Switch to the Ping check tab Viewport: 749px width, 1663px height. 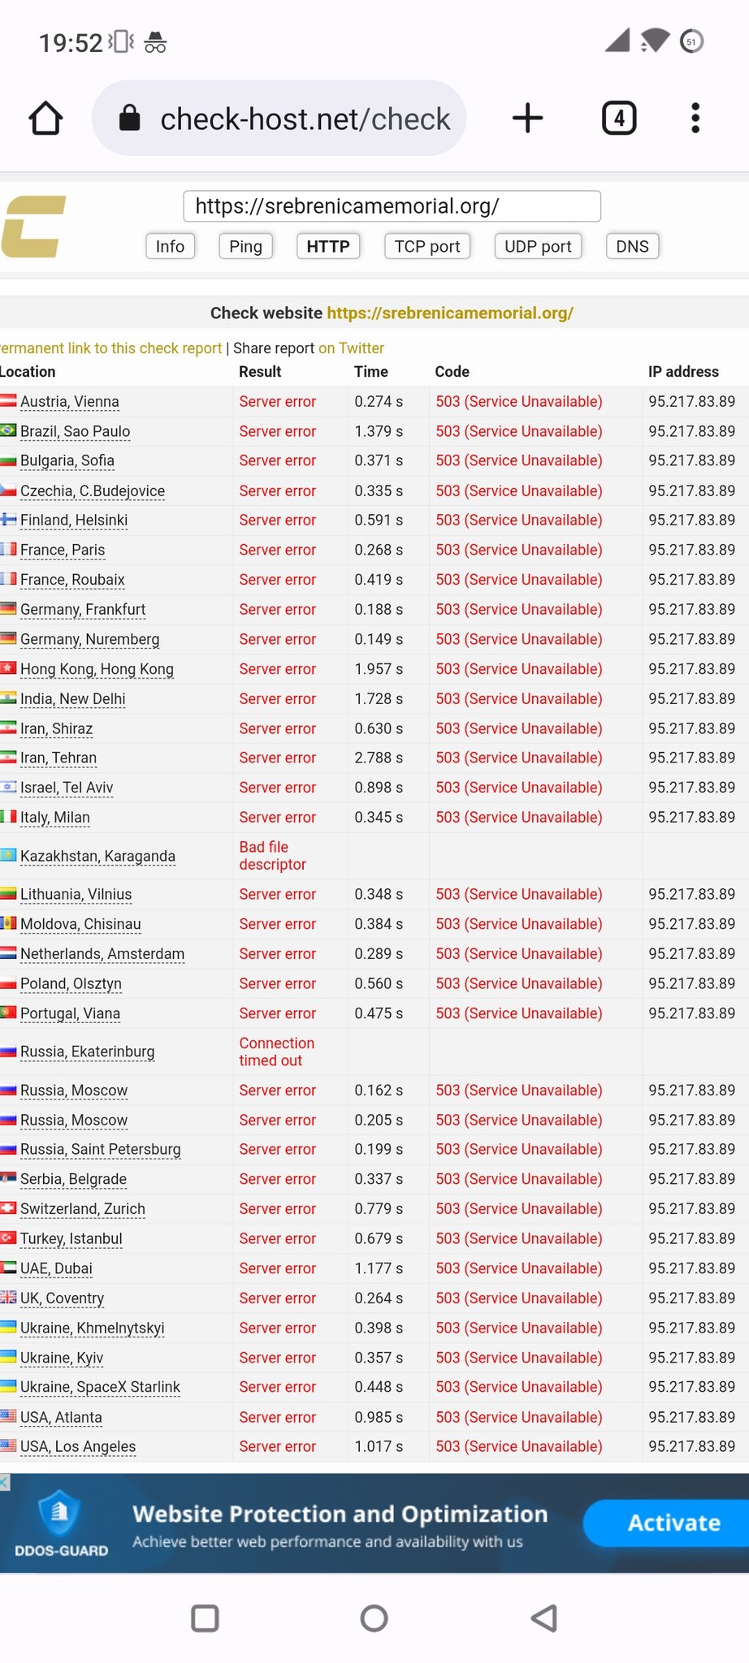pyautogui.click(x=245, y=246)
